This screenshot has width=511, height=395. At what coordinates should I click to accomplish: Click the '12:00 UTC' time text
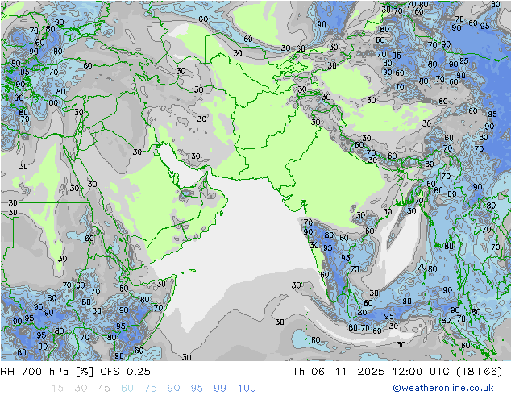(x=420, y=372)
